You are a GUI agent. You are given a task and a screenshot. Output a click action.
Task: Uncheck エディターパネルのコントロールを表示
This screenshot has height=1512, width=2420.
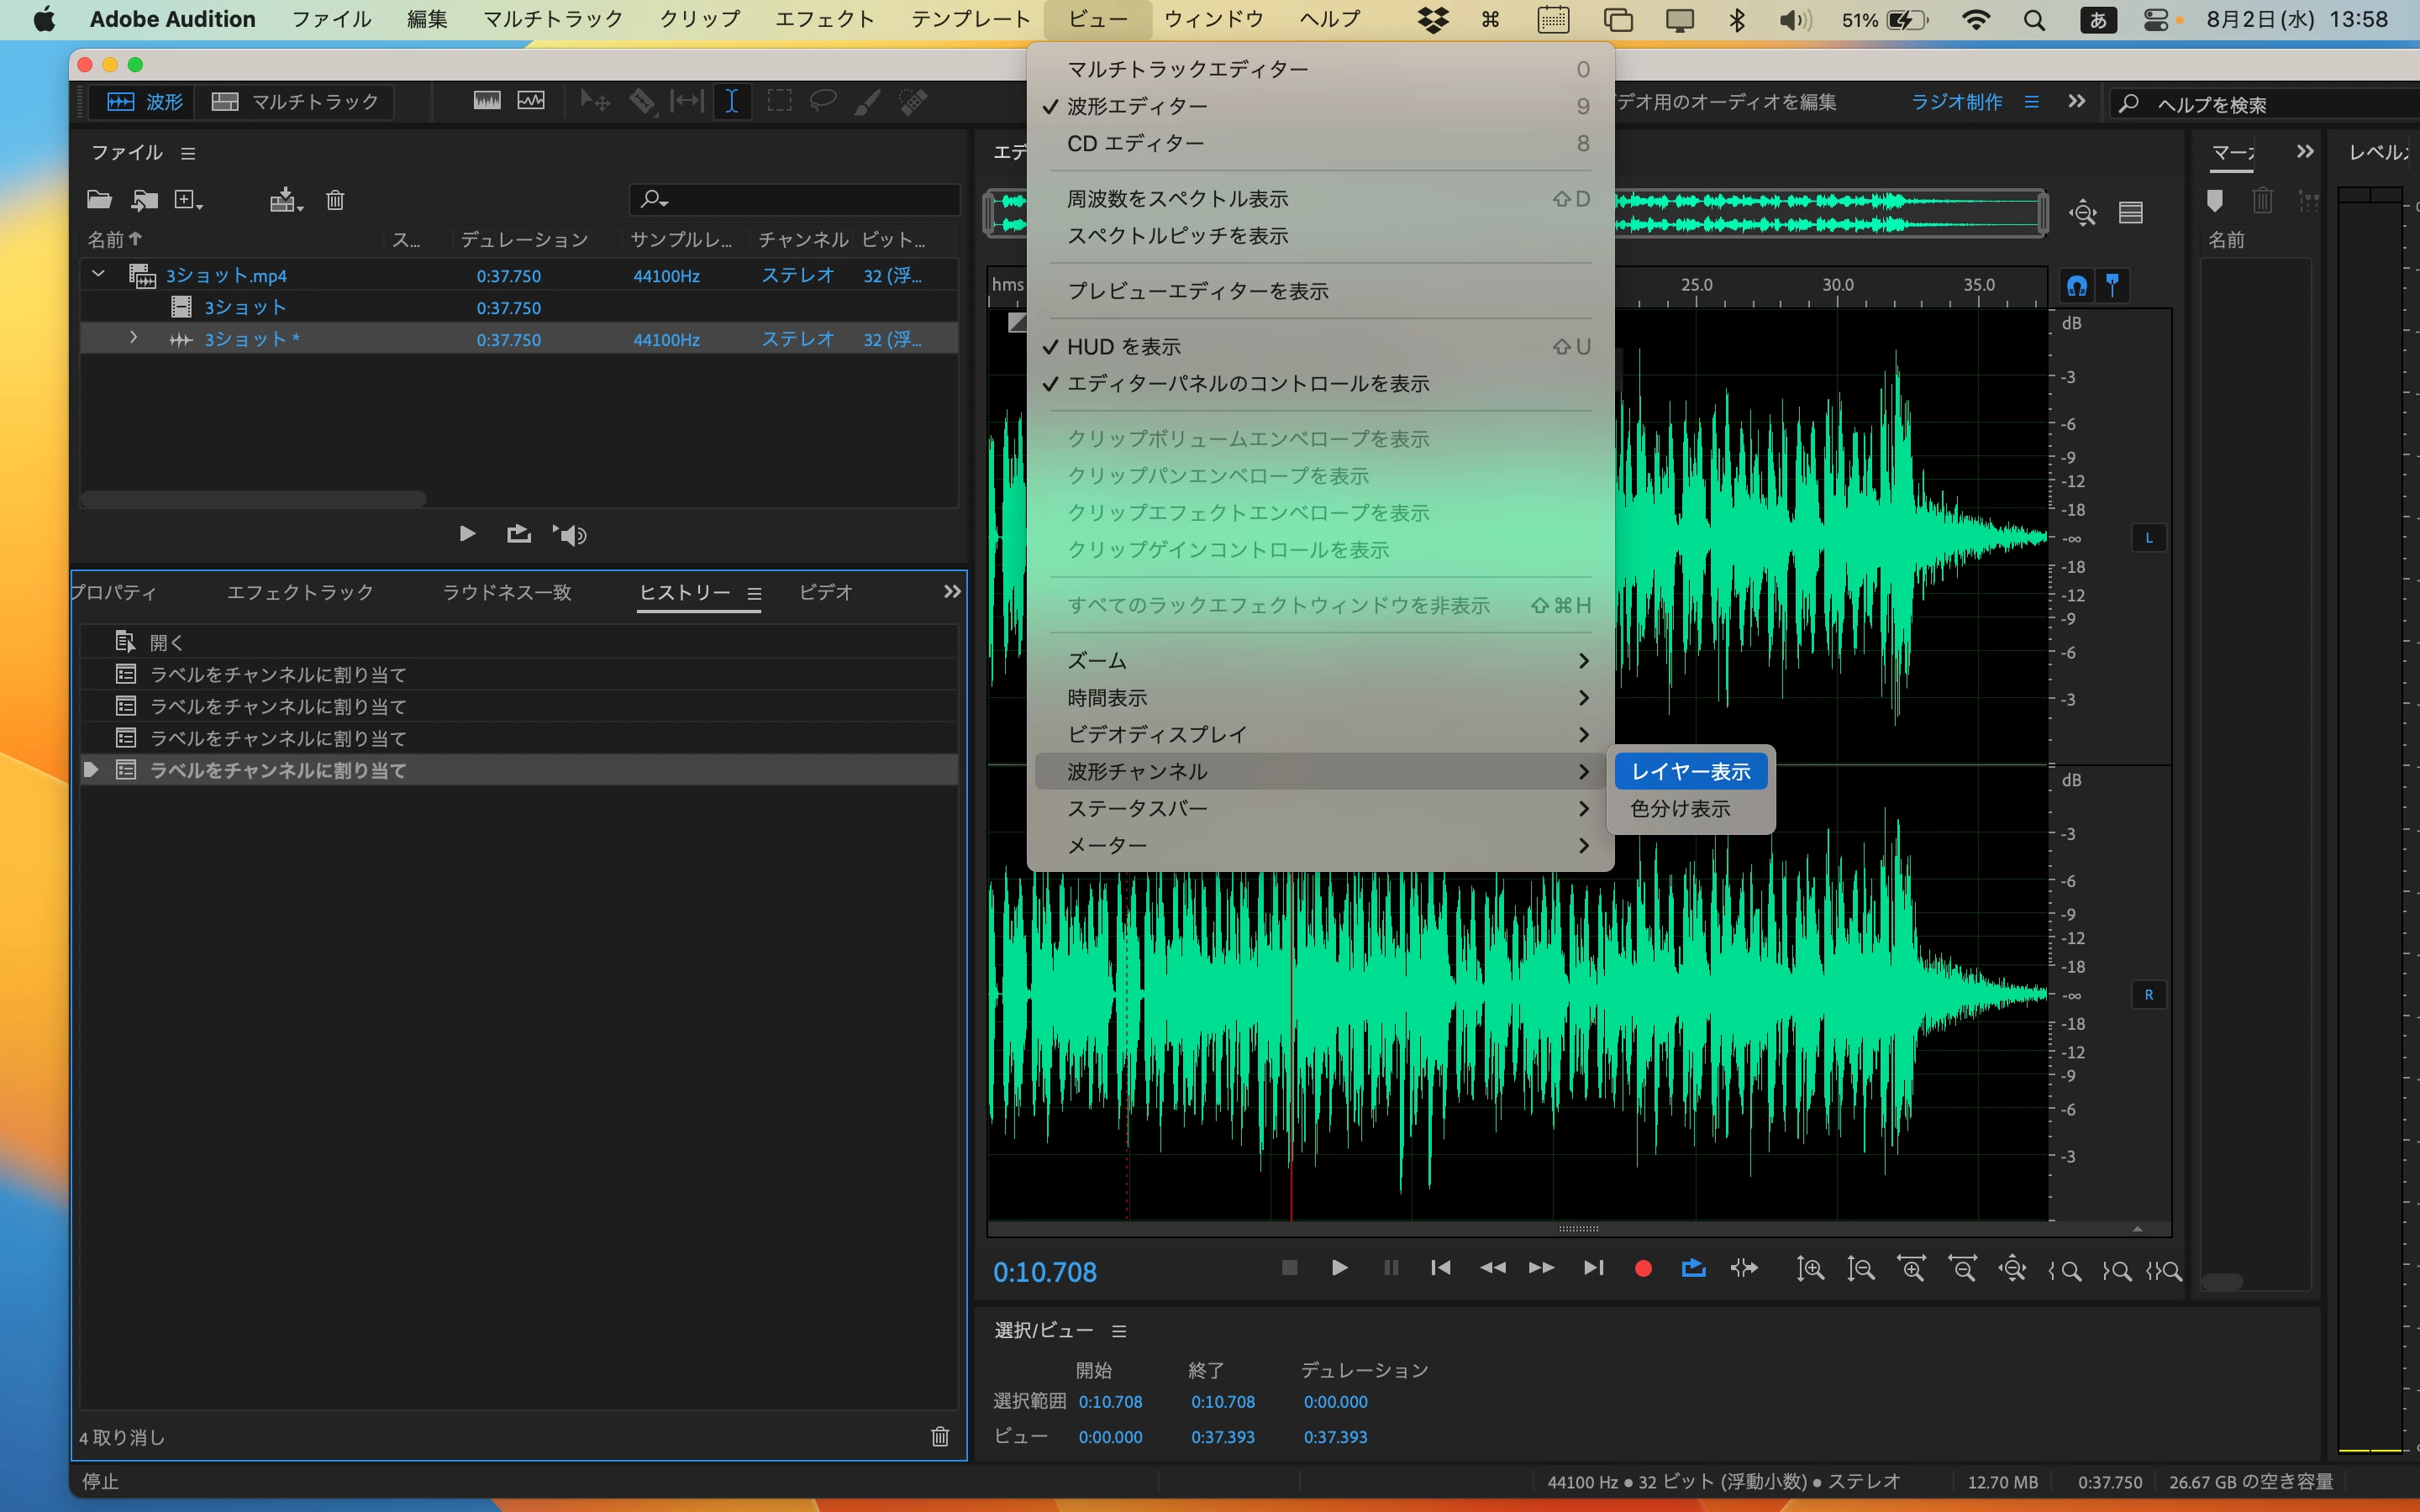(1247, 384)
